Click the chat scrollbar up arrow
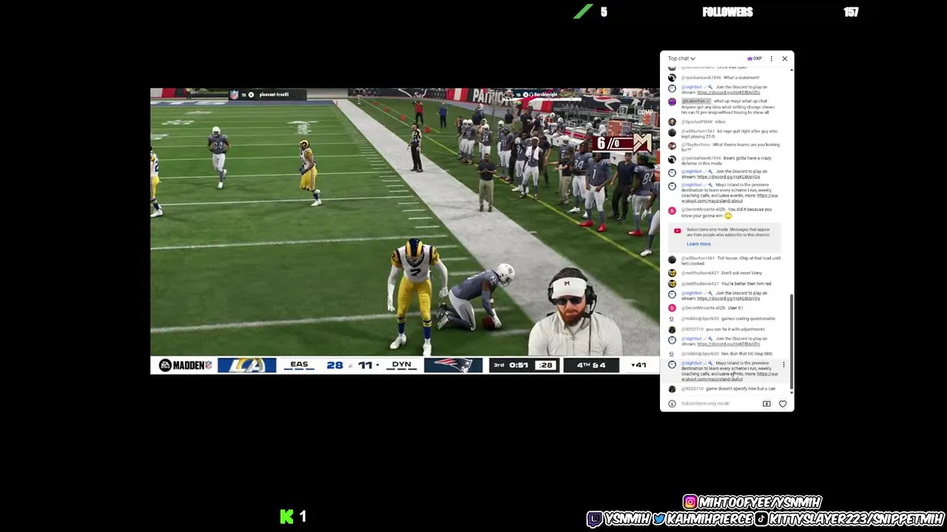This screenshot has height=532, width=947. (x=792, y=69)
